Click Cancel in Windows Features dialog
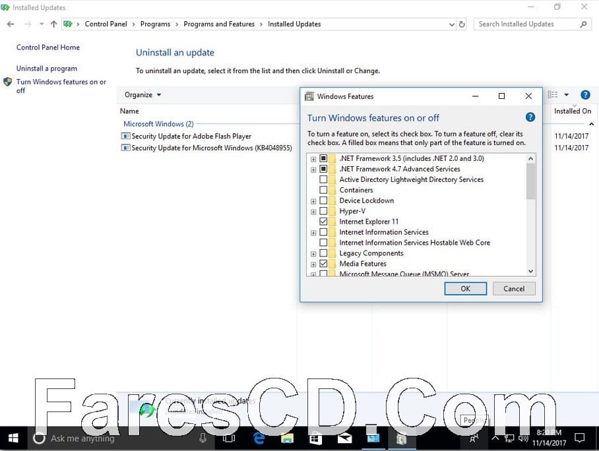This screenshot has width=599, height=451. (514, 289)
